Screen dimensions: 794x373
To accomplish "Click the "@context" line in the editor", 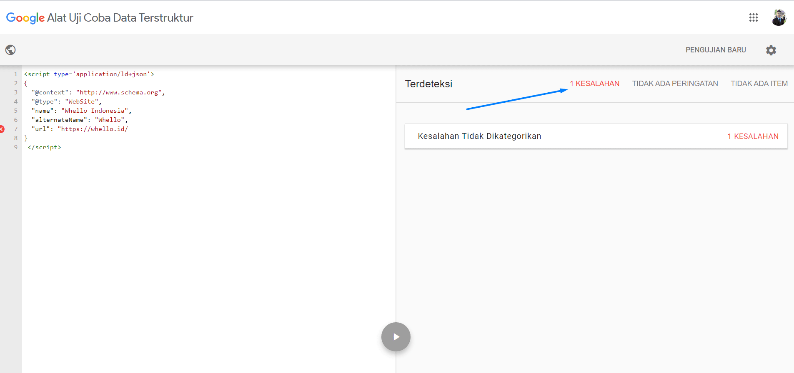I will (x=98, y=92).
